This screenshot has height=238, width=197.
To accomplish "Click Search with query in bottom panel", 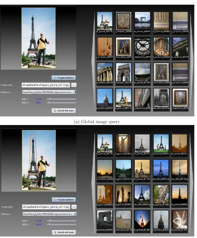I will pos(64,232).
